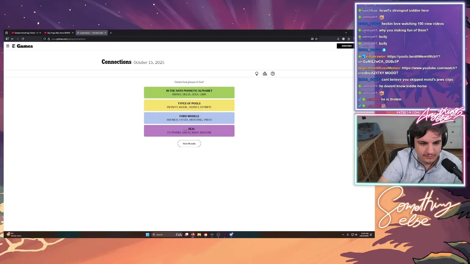Open the help question mark icon

[273, 74]
